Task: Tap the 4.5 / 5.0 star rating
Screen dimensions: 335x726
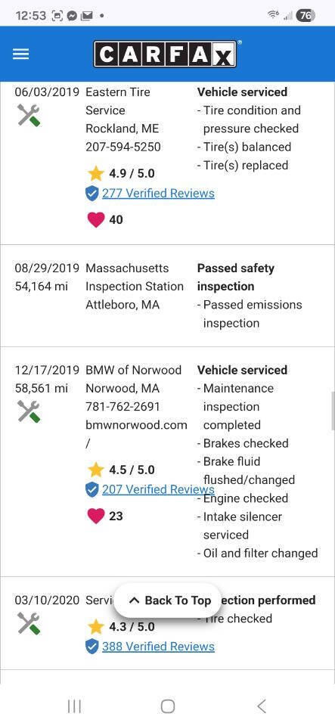Action: point(121,470)
